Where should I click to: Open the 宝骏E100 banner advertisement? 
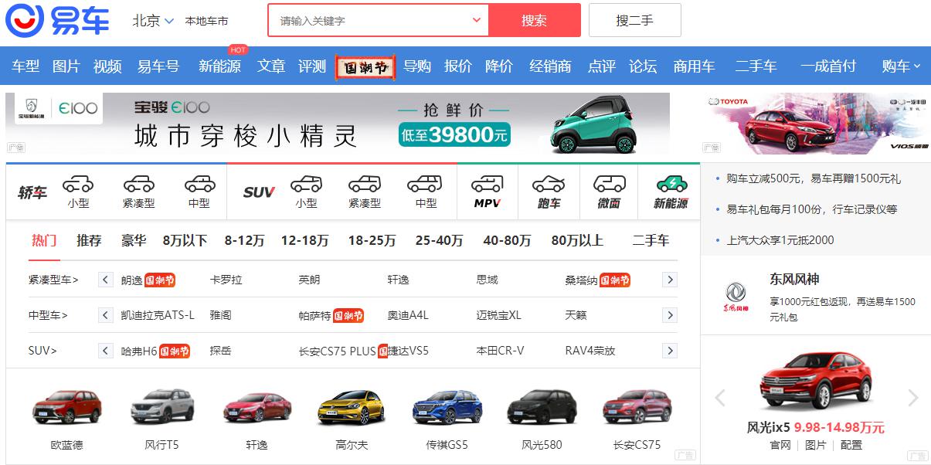[338, 124]
